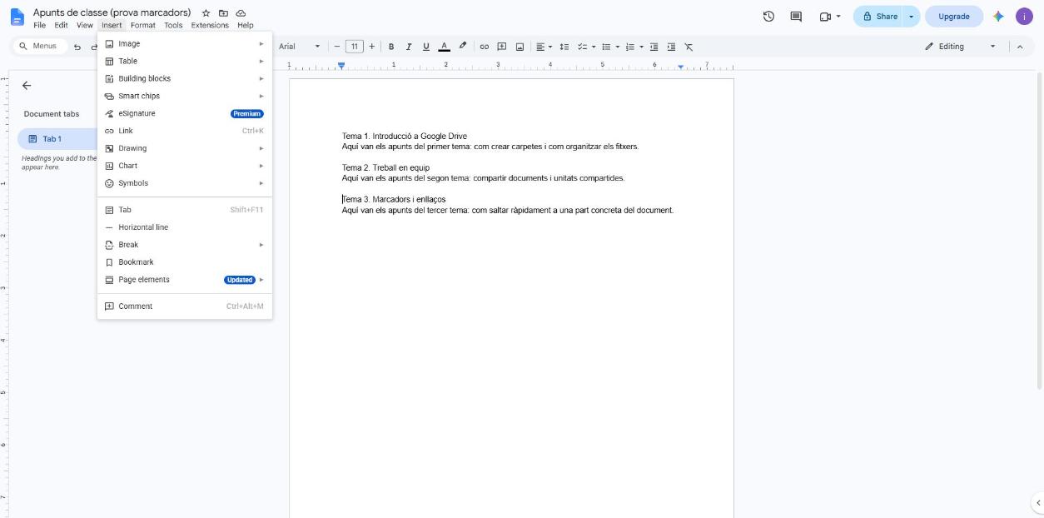This screenshot has height=518, width=1044.
Task: Insert image from toolbar icon
Action: coord(520,47)
